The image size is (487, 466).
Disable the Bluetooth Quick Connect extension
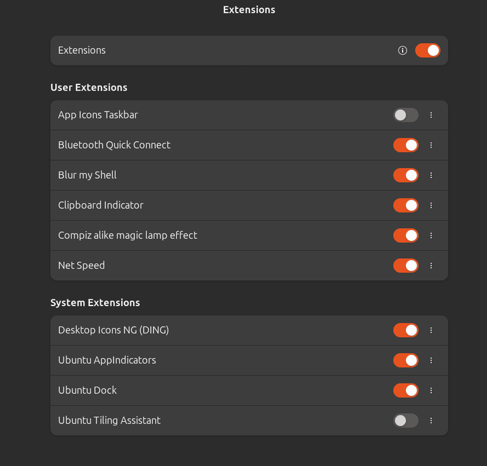pyautogui.click(x=406, y=145)
